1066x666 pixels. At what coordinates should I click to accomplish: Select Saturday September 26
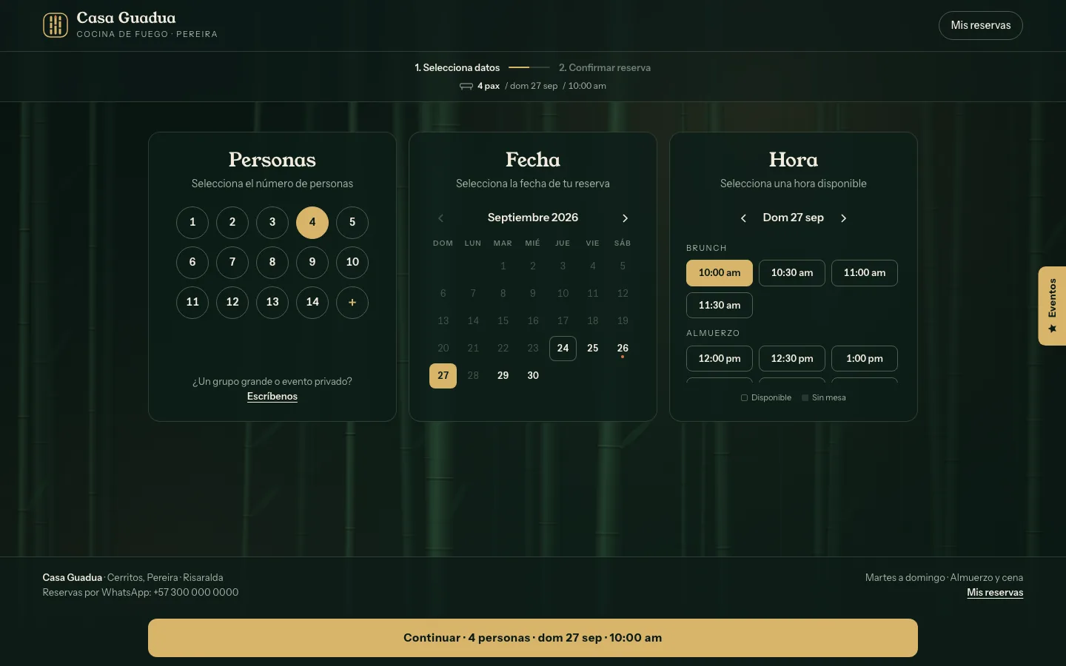pos(623,348)
